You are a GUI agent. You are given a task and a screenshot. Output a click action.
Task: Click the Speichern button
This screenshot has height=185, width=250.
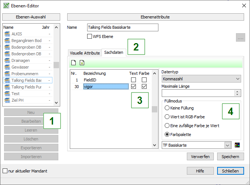click(x=230, y=157)
